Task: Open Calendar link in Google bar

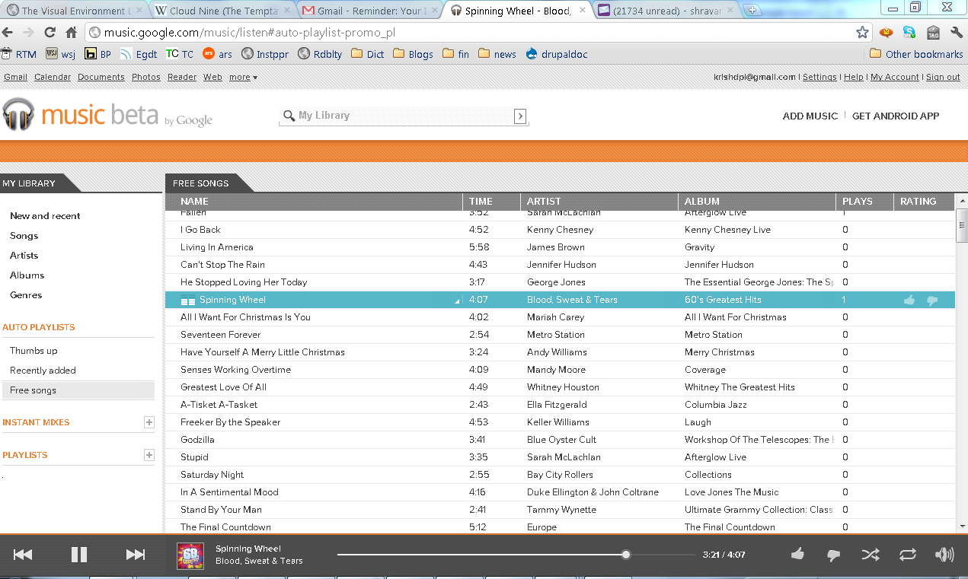Action: click(53, 77)
